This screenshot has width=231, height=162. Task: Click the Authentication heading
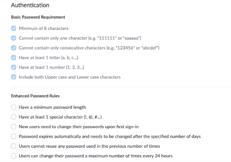pos(30,5)
